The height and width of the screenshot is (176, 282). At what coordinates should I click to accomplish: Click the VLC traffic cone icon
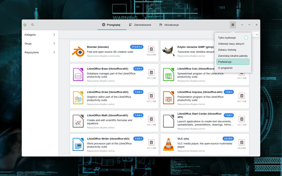[x=168, y=144]
